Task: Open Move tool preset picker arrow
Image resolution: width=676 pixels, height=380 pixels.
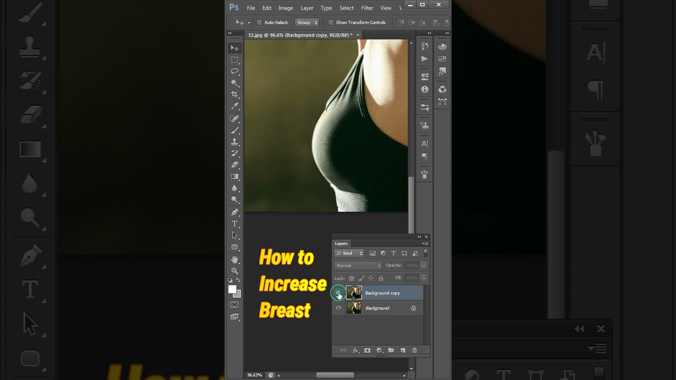Action: pos(249,23)
